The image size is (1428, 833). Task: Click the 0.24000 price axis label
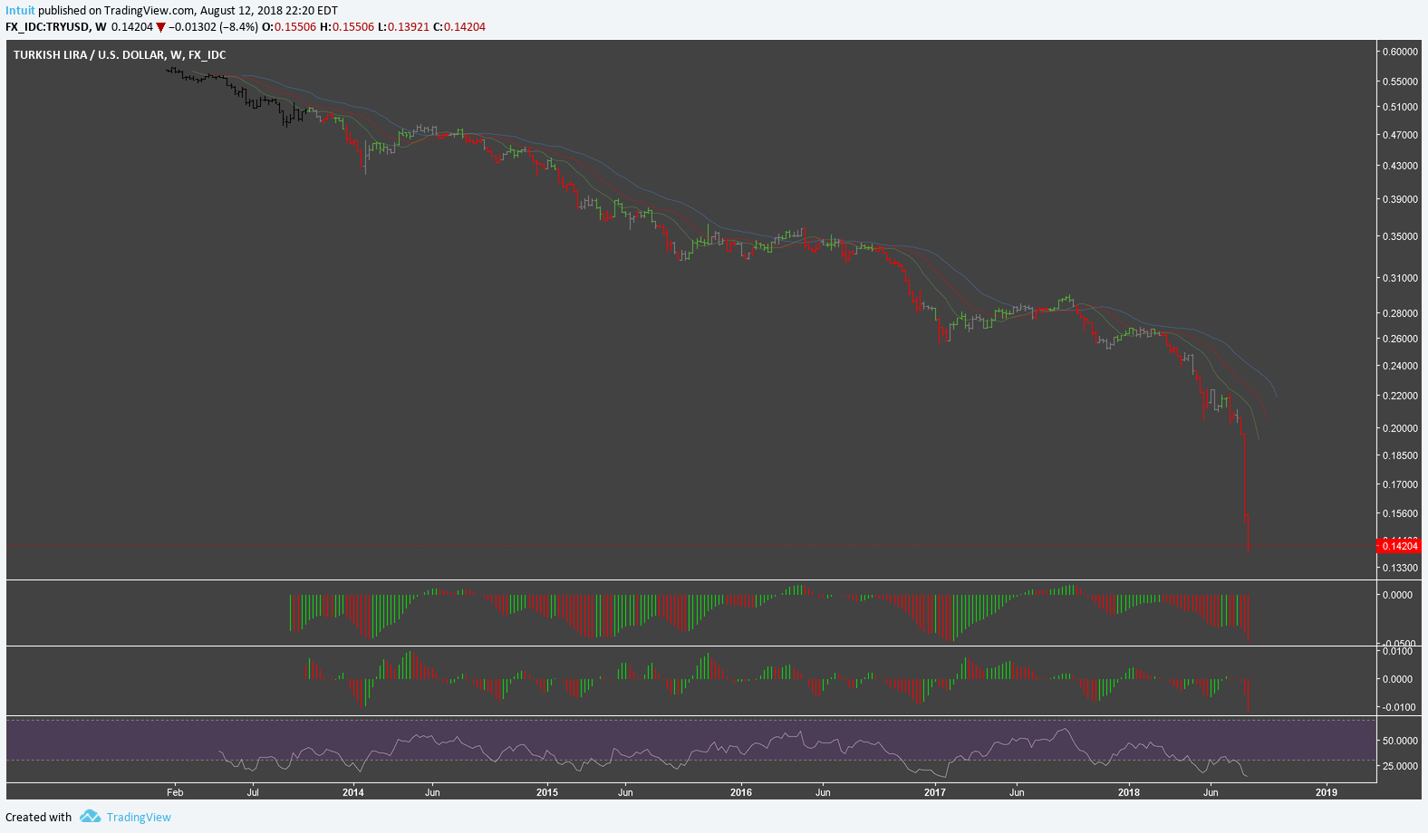(x=1400, y=366)
